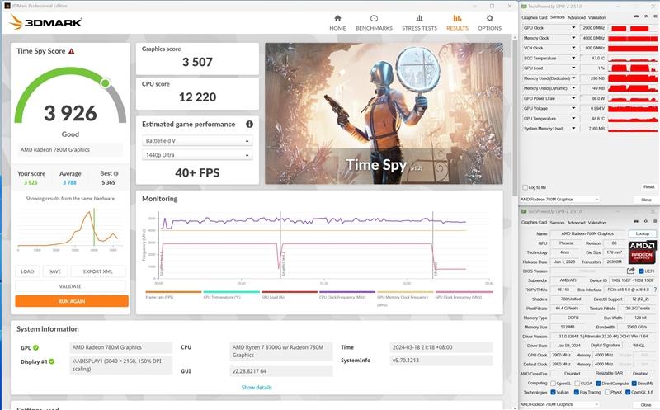This screenshot has width=660, height=410.
Task: Expand the GPU Clock sensor dropdown arrow
Action: click(x=573, y=28)
